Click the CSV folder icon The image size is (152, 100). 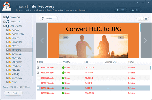[x=10, y=82]
